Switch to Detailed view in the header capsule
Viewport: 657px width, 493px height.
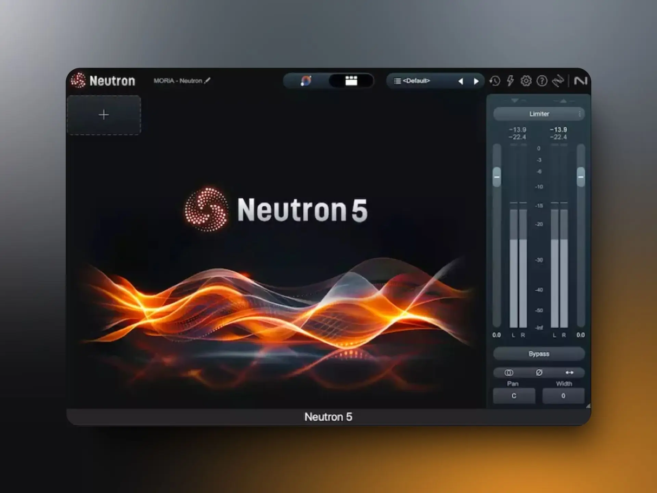(351, 81)
